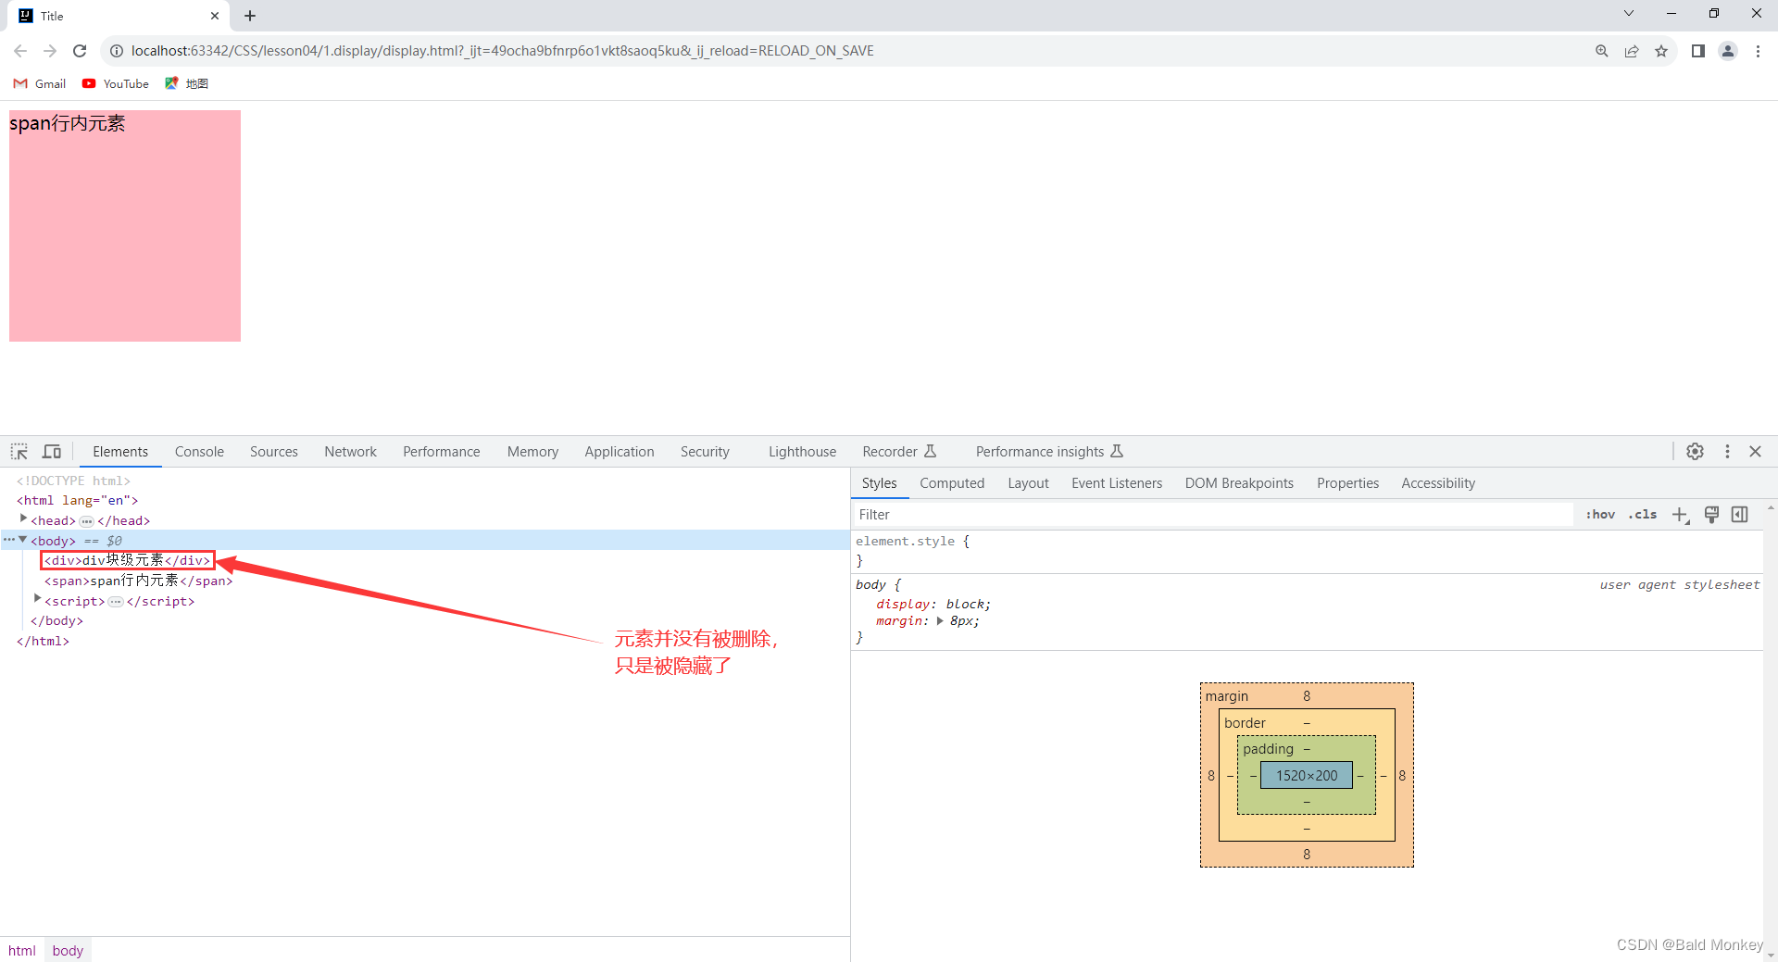Open the Lighthouse tab

point(802,451)
